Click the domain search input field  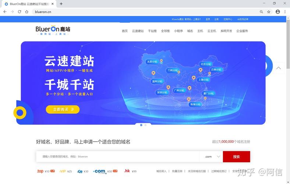tap(118, 157)
